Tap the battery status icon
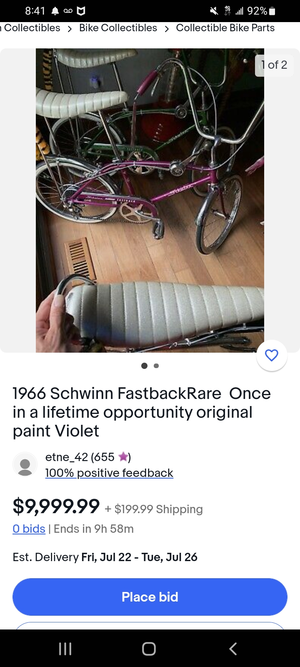The height and width of the screenshot is (667, 300). click(272, 11)
